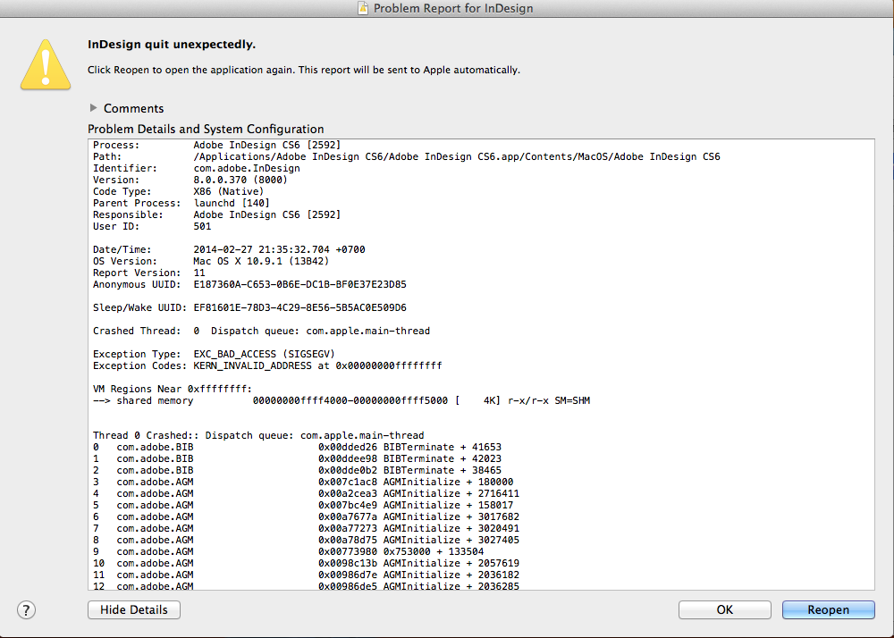The height and width of the screenshot is (638, 894).
Task: Click the 'Report Version: 11' line
Action: pyautogui.click(x=148, y=273)
